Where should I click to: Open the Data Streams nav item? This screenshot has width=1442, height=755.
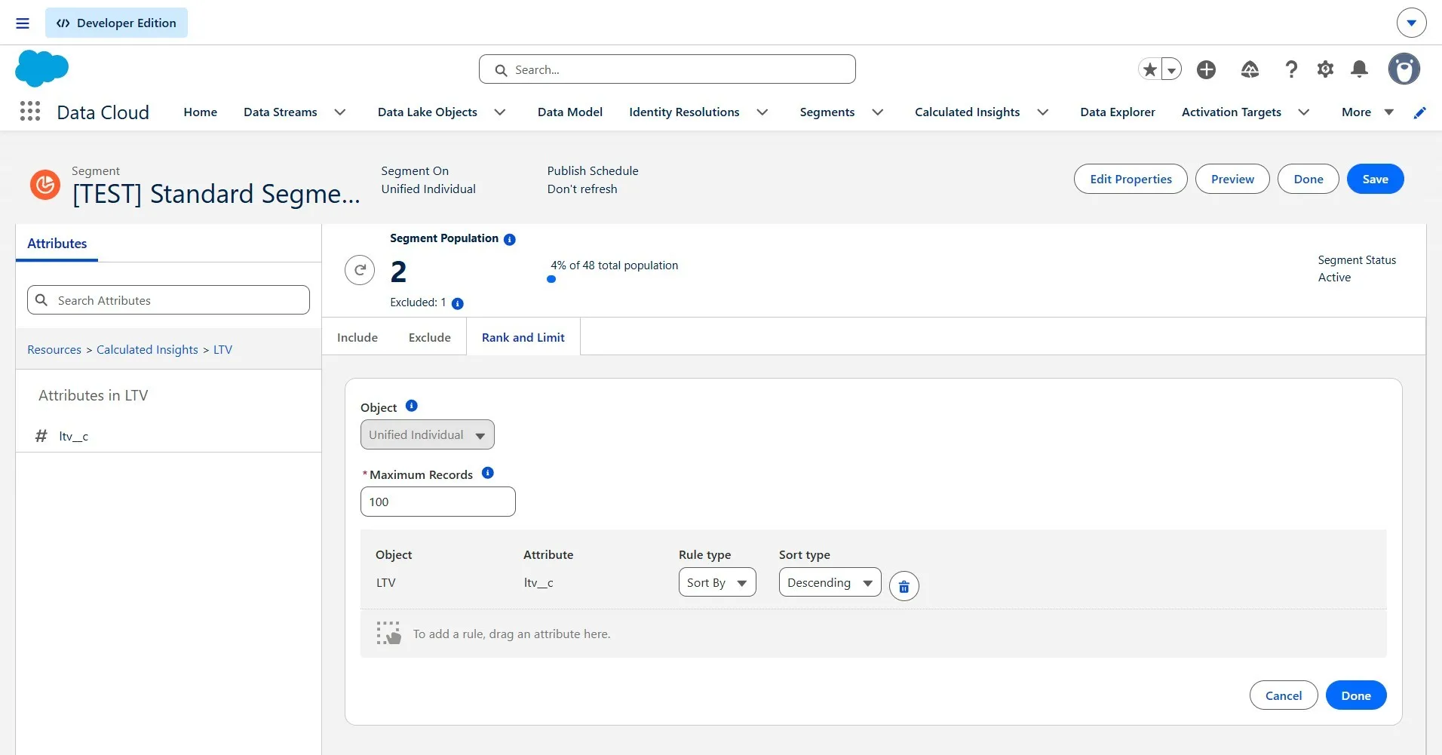pyautogui.click(x=281, y=112)
